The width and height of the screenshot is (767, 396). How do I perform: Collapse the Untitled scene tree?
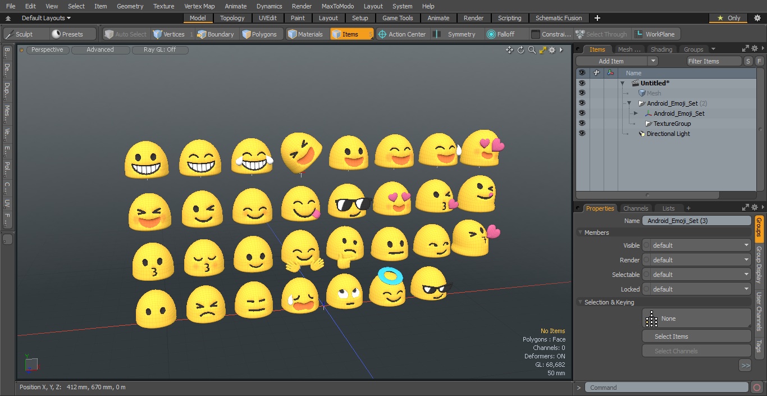pyautogui.click(x=623, y=83)
